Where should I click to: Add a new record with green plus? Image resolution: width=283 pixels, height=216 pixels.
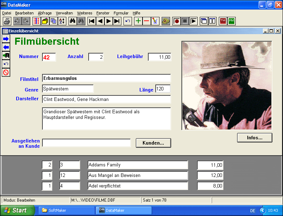(x=138, y=21)
